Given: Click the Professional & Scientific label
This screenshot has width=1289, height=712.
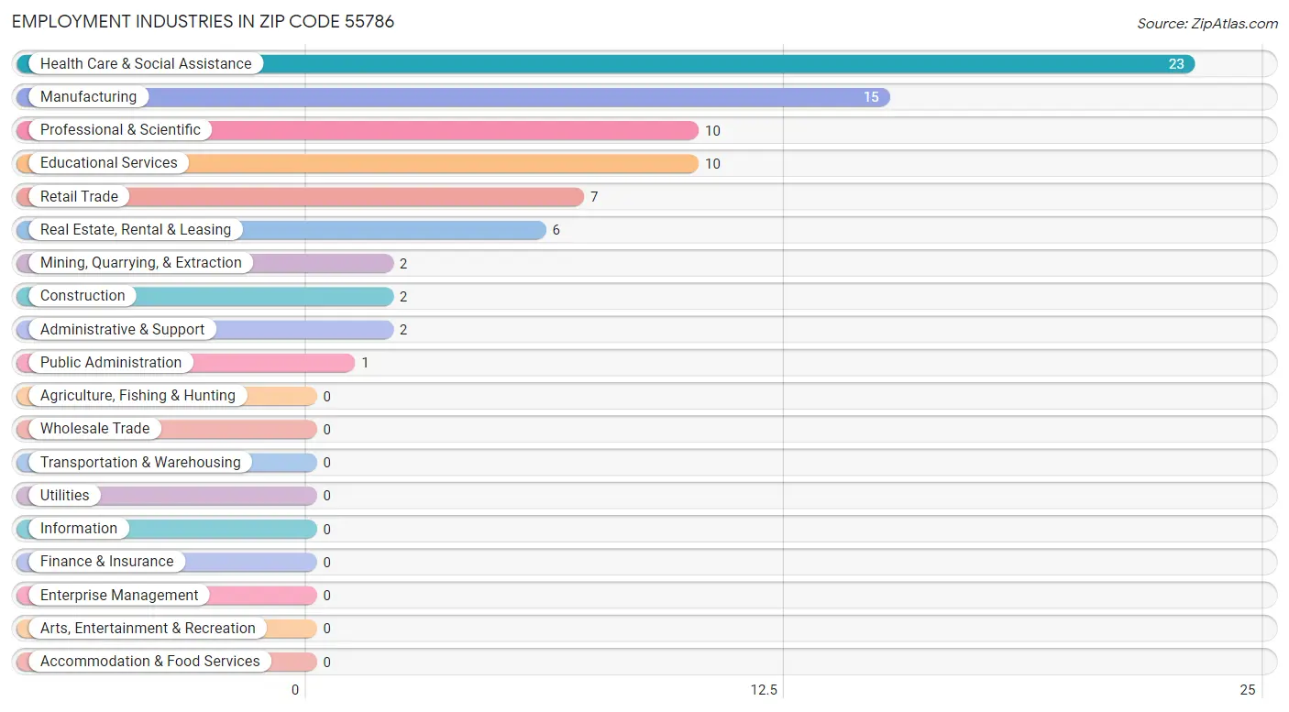Looking at the screenshot, I should coord(120,129).
